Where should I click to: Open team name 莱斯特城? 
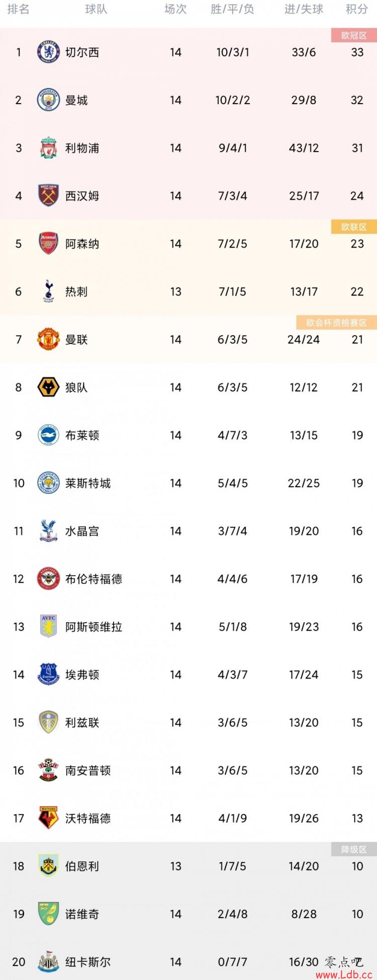tap(88, 483)
